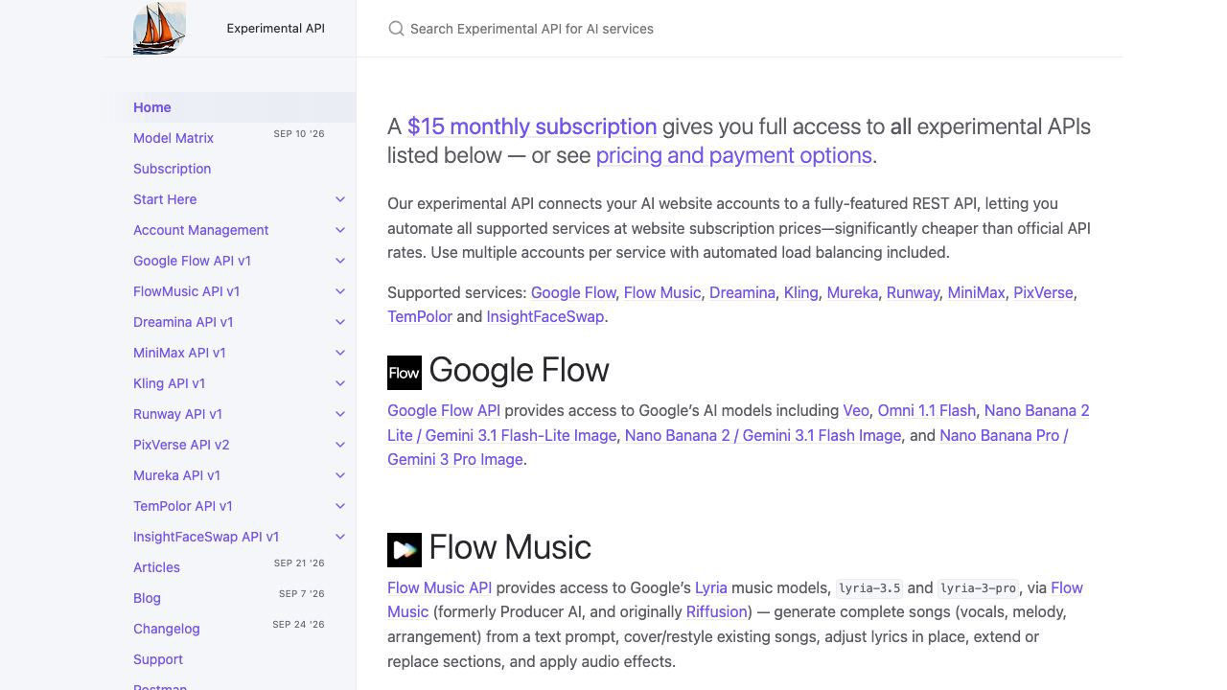The image size is (1227, 690).
Task: Open Articles in the sidebar
Action: (x=156, y=567)
